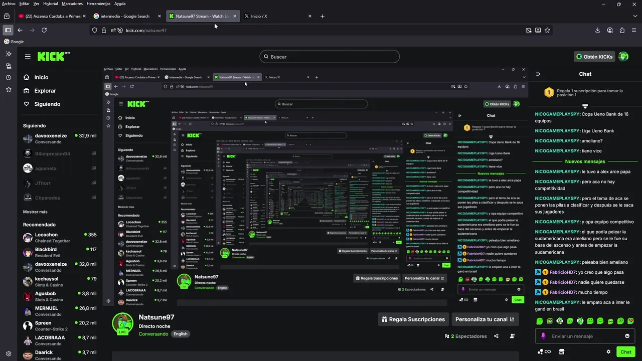Focus the Buscar search field
Screen dimensions: 642x361
pyautogui.click(x=330, y=57)
